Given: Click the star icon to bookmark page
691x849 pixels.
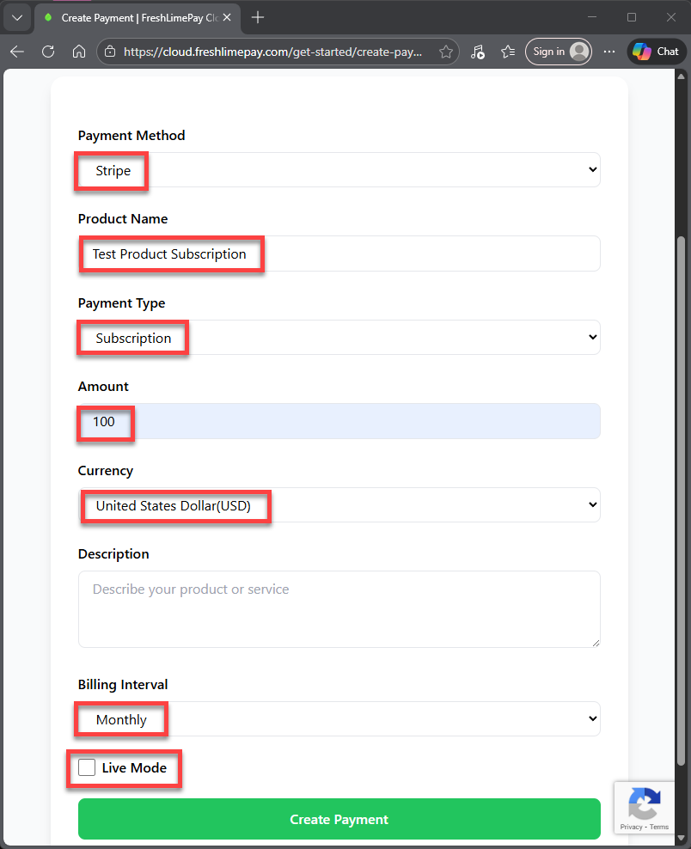Looking at the screenshot, I should tap(446, 52).
